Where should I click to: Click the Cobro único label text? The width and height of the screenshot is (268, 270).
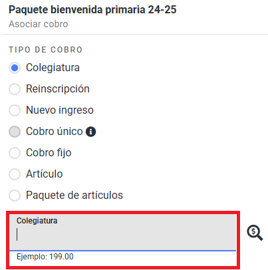point(55,132)
